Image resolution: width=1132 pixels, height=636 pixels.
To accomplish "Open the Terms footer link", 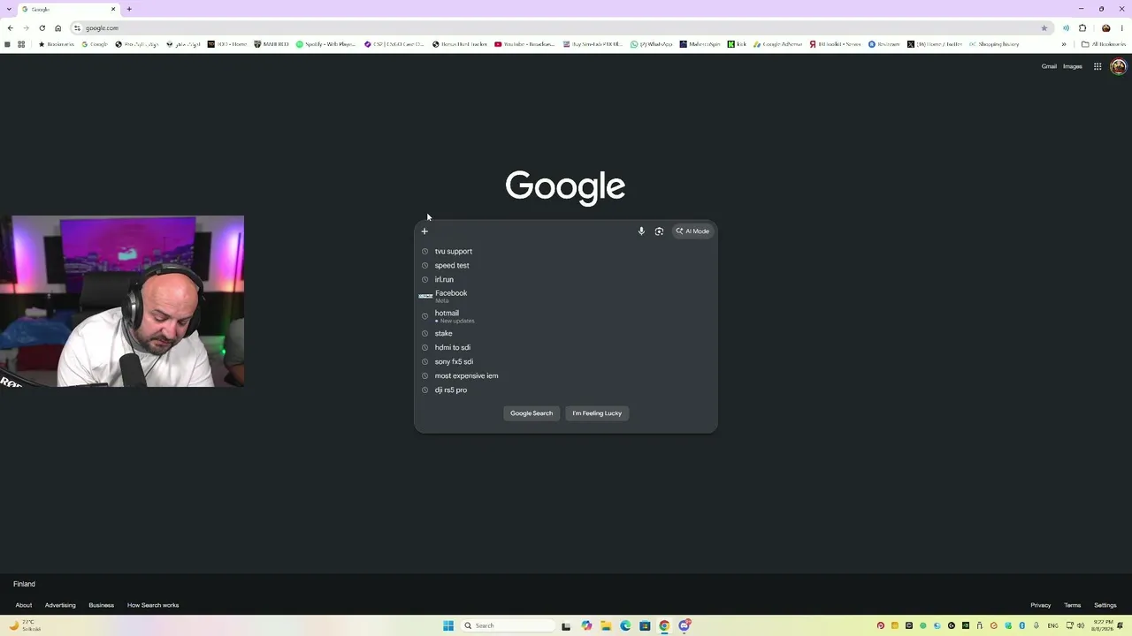I will [1073, 605].
